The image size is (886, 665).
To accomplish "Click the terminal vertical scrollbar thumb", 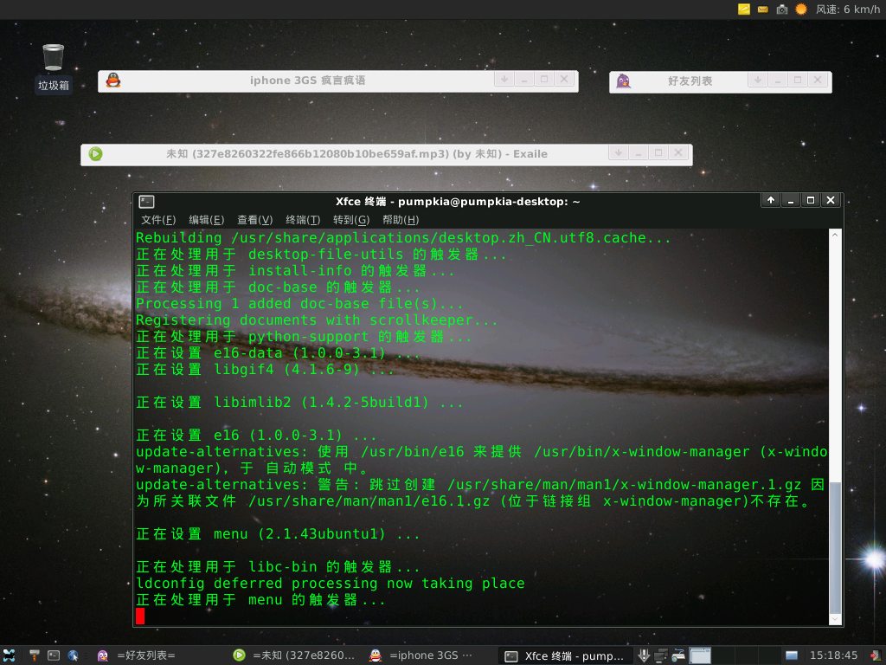I will [835, 547].
